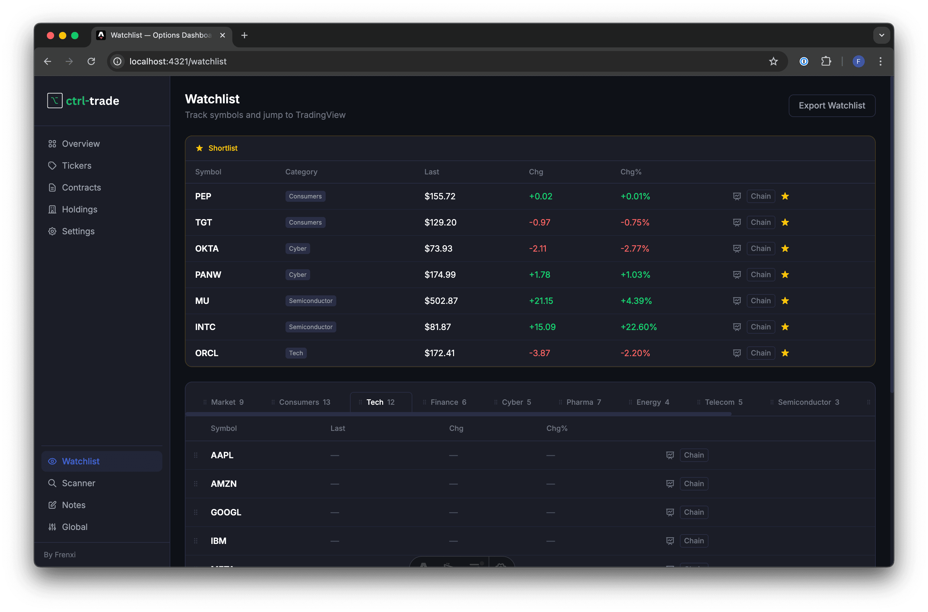Click the chart icon in the GOOGL row
This screenshot has height=612, width=928.
click(670, 512)
